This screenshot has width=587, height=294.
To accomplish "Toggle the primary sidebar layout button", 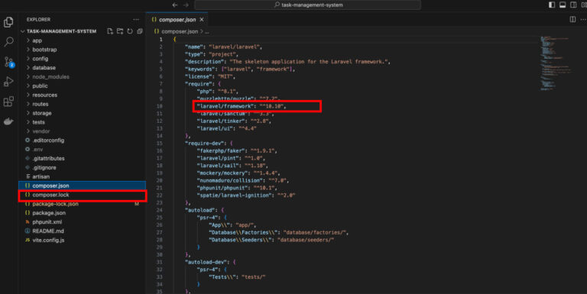I will point(552,5).
